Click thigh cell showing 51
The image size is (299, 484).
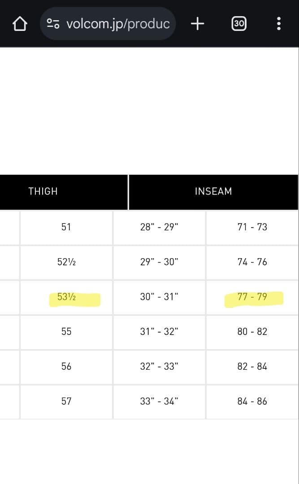pos(66,227)
